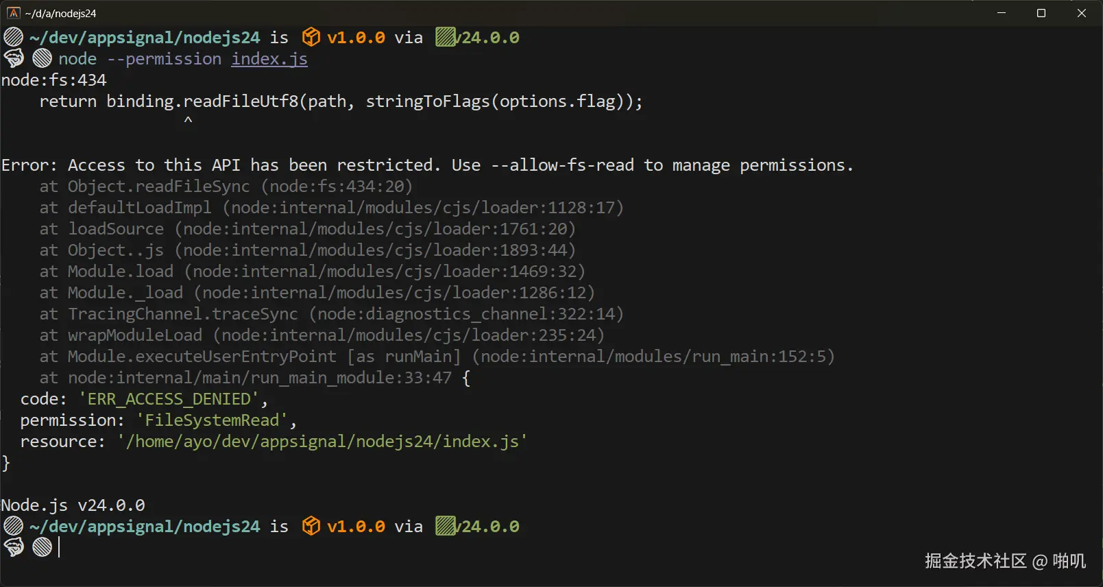1103x587 pixels.
Task: Click the 'ERR_ACCESS_DENIED' code value
Action: click(169, 399)
